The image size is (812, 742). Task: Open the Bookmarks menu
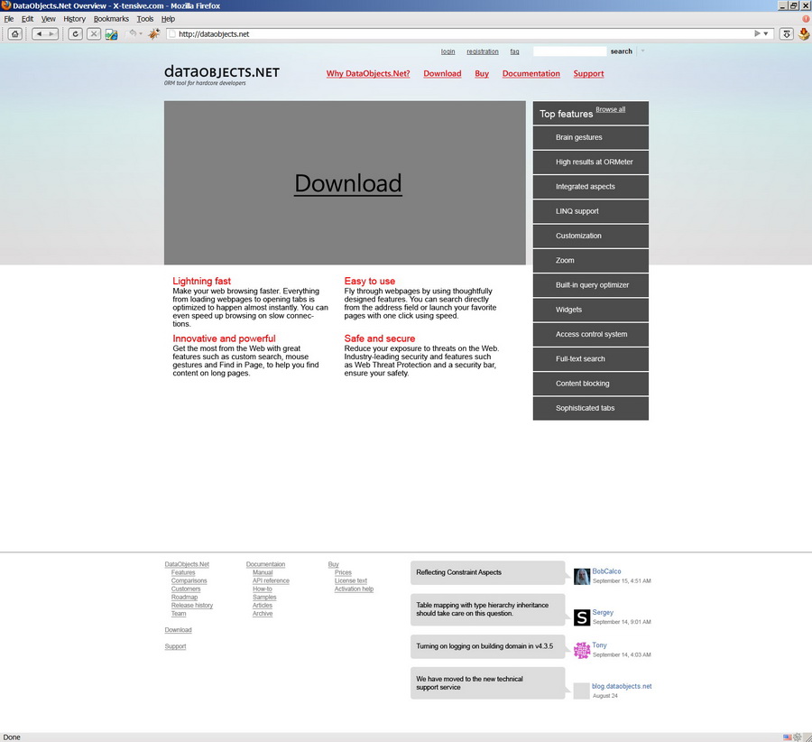(x=111, y=19)
